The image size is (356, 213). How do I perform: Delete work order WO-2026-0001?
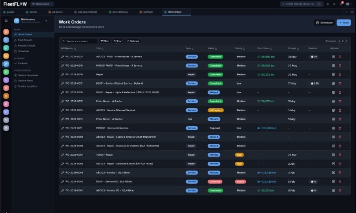coord(340,191)
